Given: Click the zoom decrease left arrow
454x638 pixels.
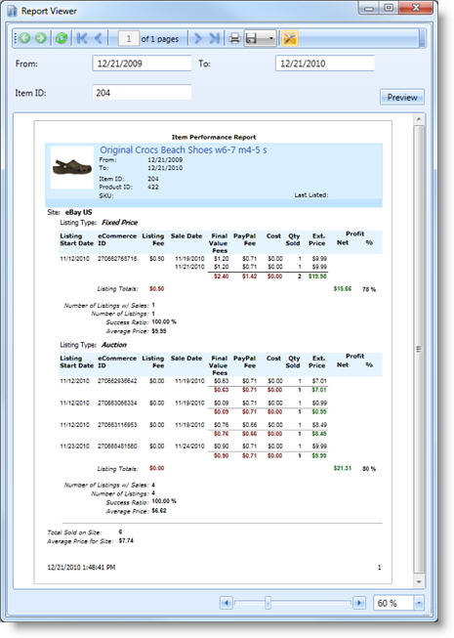Looking at the screenshot, I should (x=227, y=603).
